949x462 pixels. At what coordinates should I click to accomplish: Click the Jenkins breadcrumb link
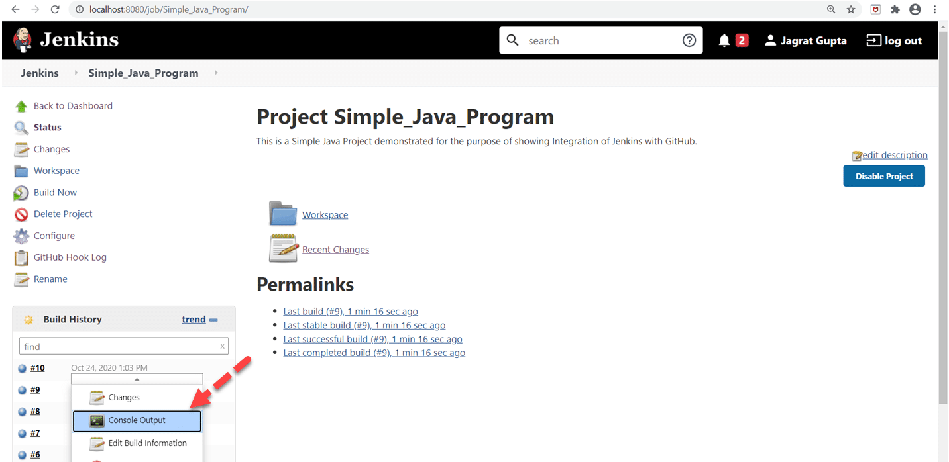point(40,73)
